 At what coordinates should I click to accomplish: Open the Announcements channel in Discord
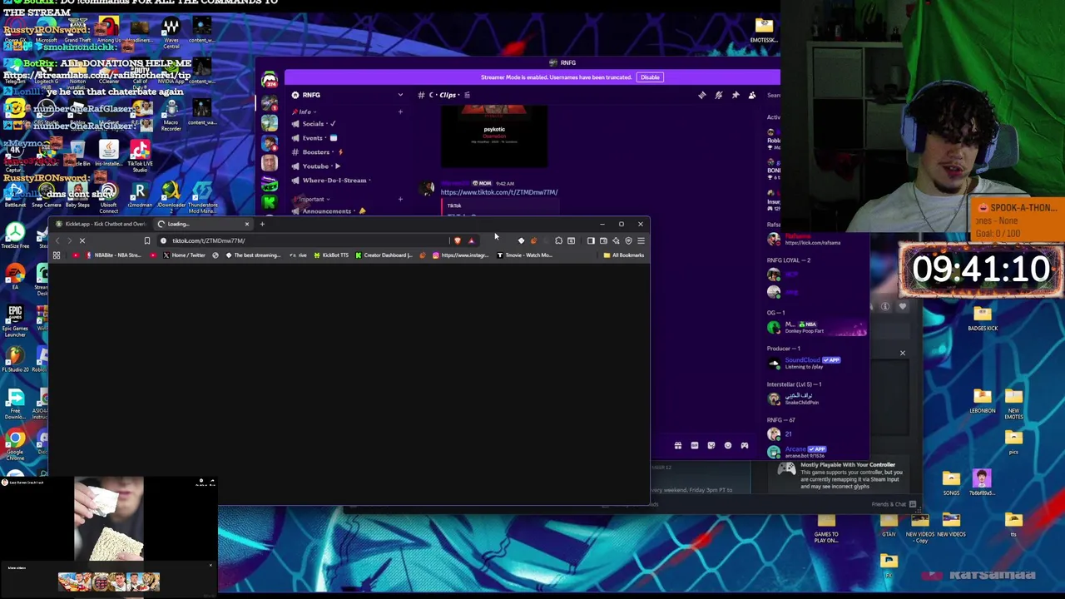pos(345,211)
